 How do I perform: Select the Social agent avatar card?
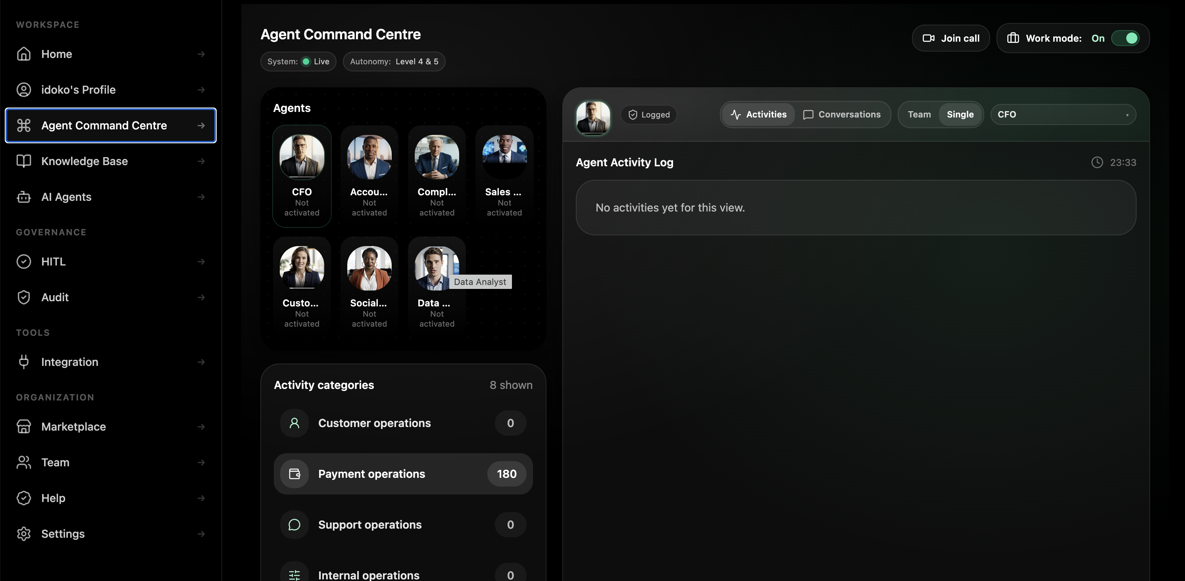(x=369, y=287)
